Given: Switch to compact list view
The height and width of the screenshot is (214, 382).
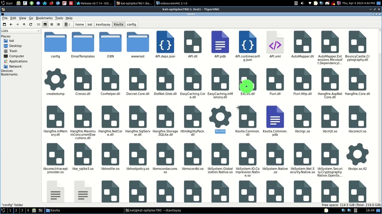Looking at the screenshot, I should pos(52,24).
